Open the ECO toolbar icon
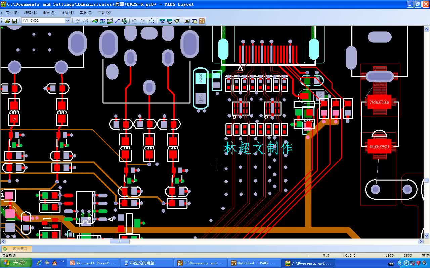Viewport: 430px width, 268px height. click(x=117, y=21)
